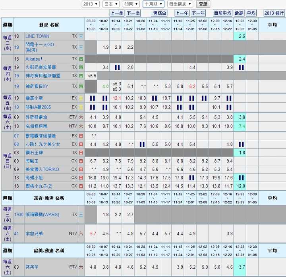Click the pause icon in 海螺小姐 11-25 cell

click(x=192, y=178)
